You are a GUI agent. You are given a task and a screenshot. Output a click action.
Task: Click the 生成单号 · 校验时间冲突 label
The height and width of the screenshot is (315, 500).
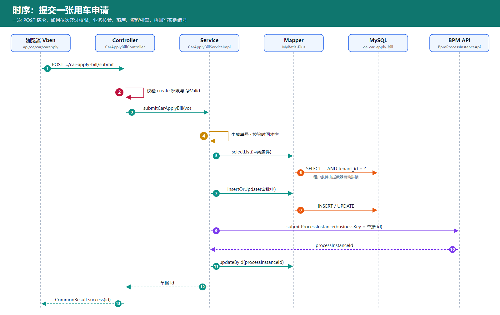[x=255, y=134]
